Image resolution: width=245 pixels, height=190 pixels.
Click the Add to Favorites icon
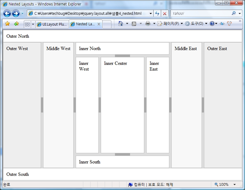[x=16, y=24]
